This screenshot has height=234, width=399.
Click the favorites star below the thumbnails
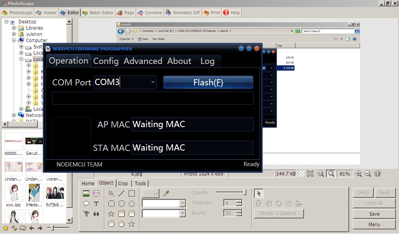[x=5, y=228]
